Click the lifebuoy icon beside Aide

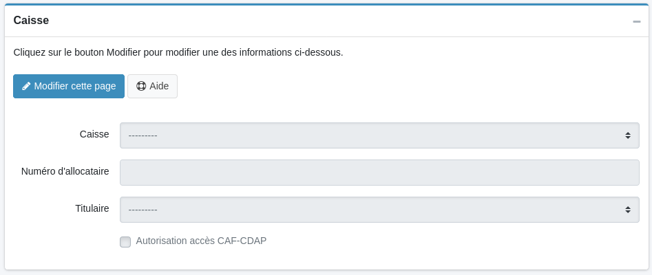coord(141,87)
